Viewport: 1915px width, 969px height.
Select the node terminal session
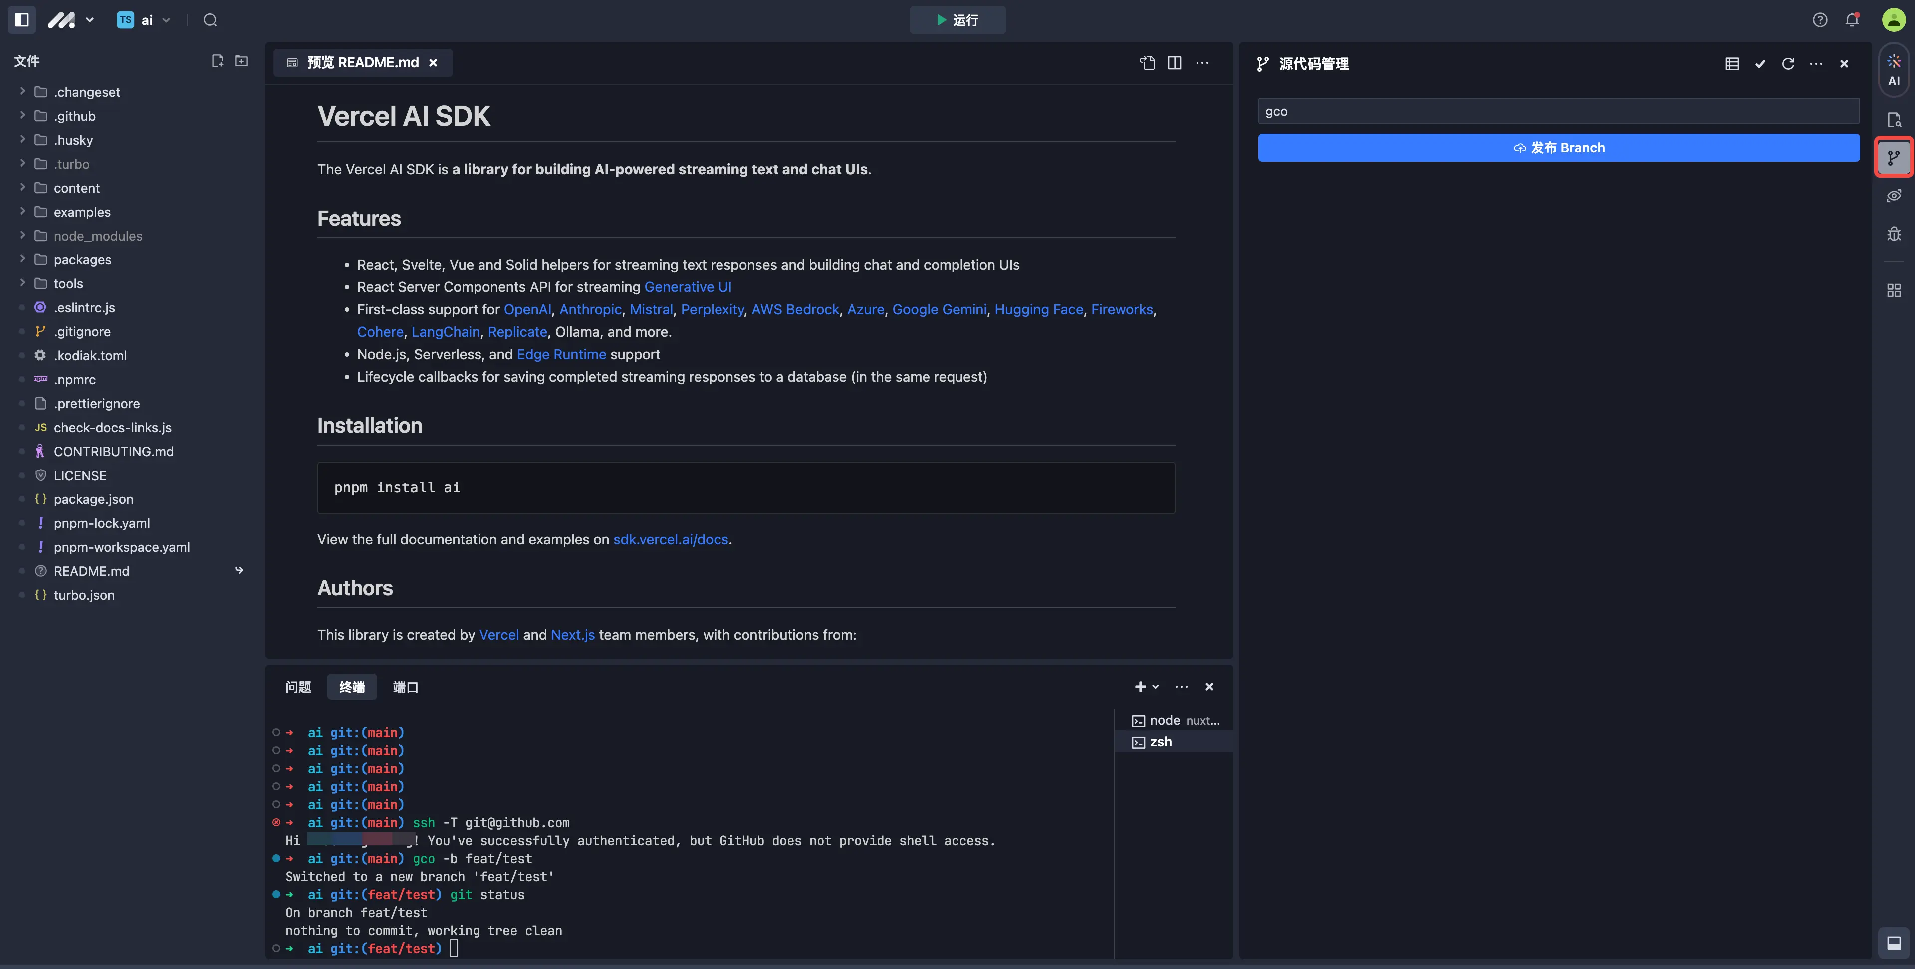pos(1176,720)
